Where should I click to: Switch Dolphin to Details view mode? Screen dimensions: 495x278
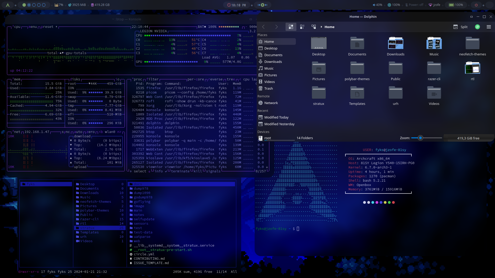[x=314, y=27]
